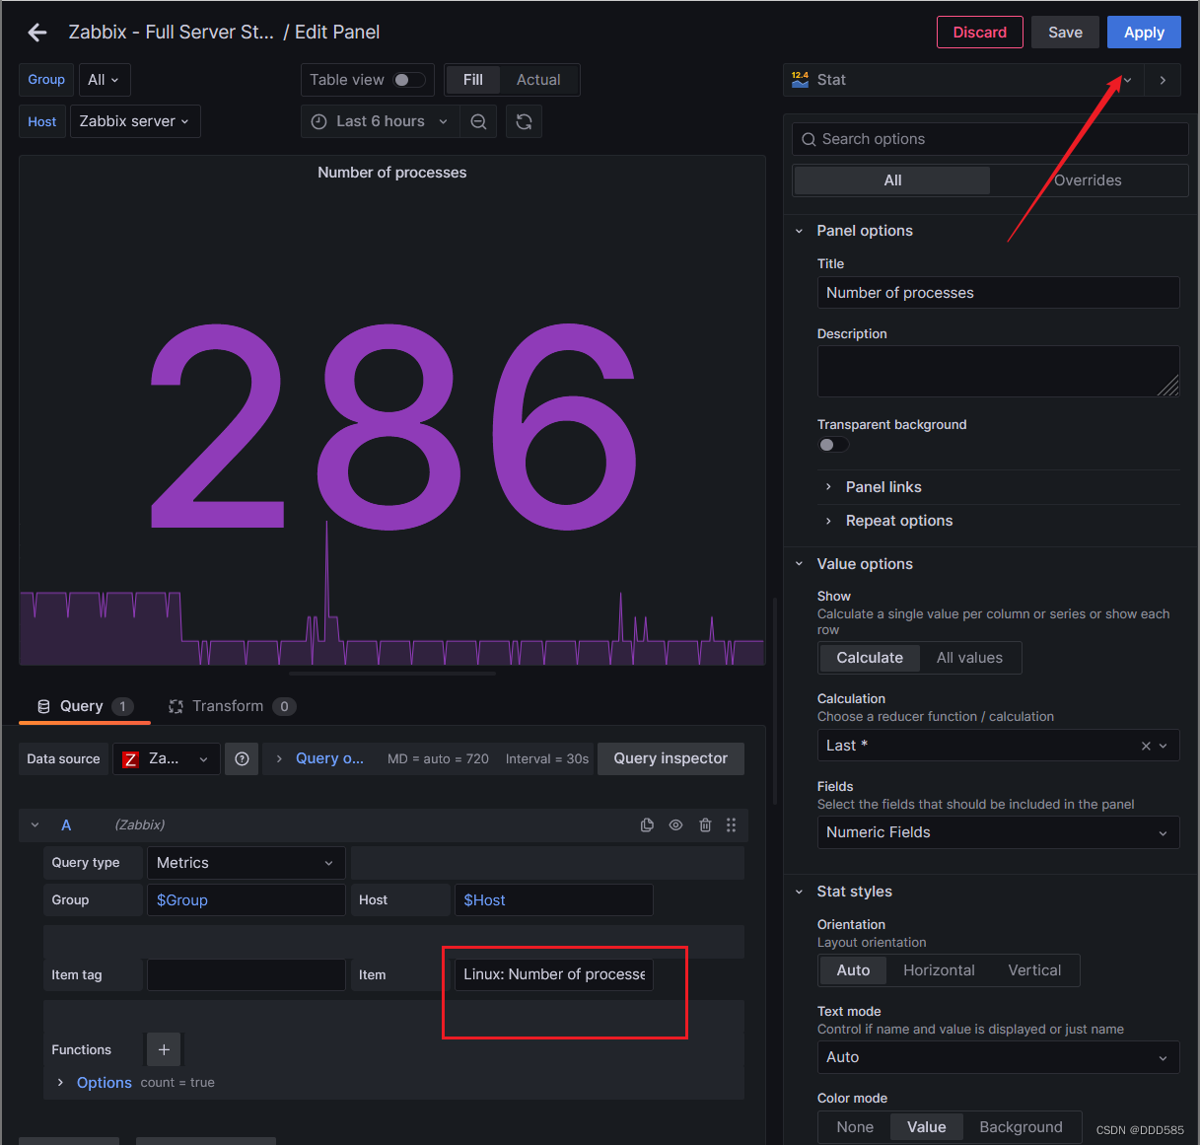The image size is (1200, 1145).
Task: Open the Query type Metrics dropdown
Action: [x=246, y=863]
